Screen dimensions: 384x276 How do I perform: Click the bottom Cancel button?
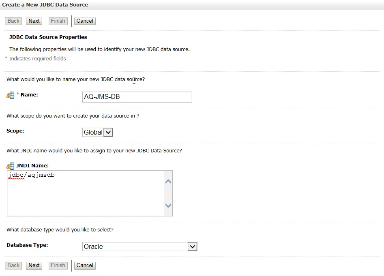(x=85, y=265)
